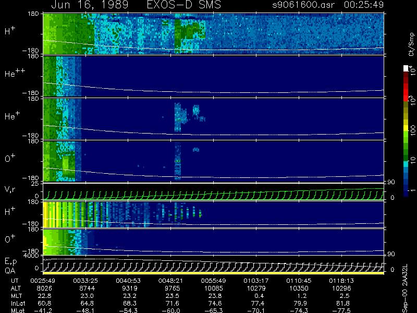
Task: Select the altitude value "8744"
Action: [87, 288]
